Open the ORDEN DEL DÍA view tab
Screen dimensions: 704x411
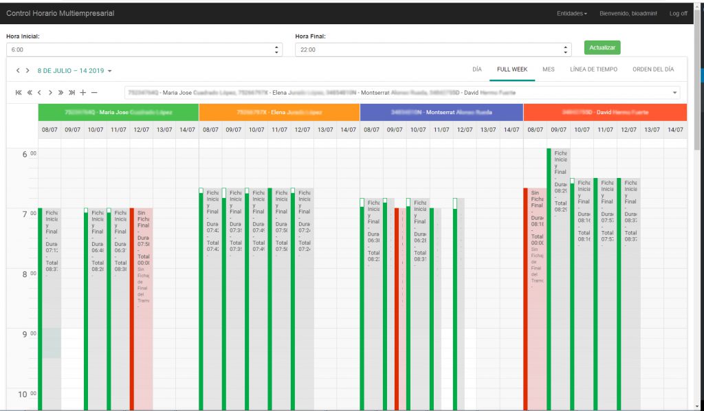653,69
